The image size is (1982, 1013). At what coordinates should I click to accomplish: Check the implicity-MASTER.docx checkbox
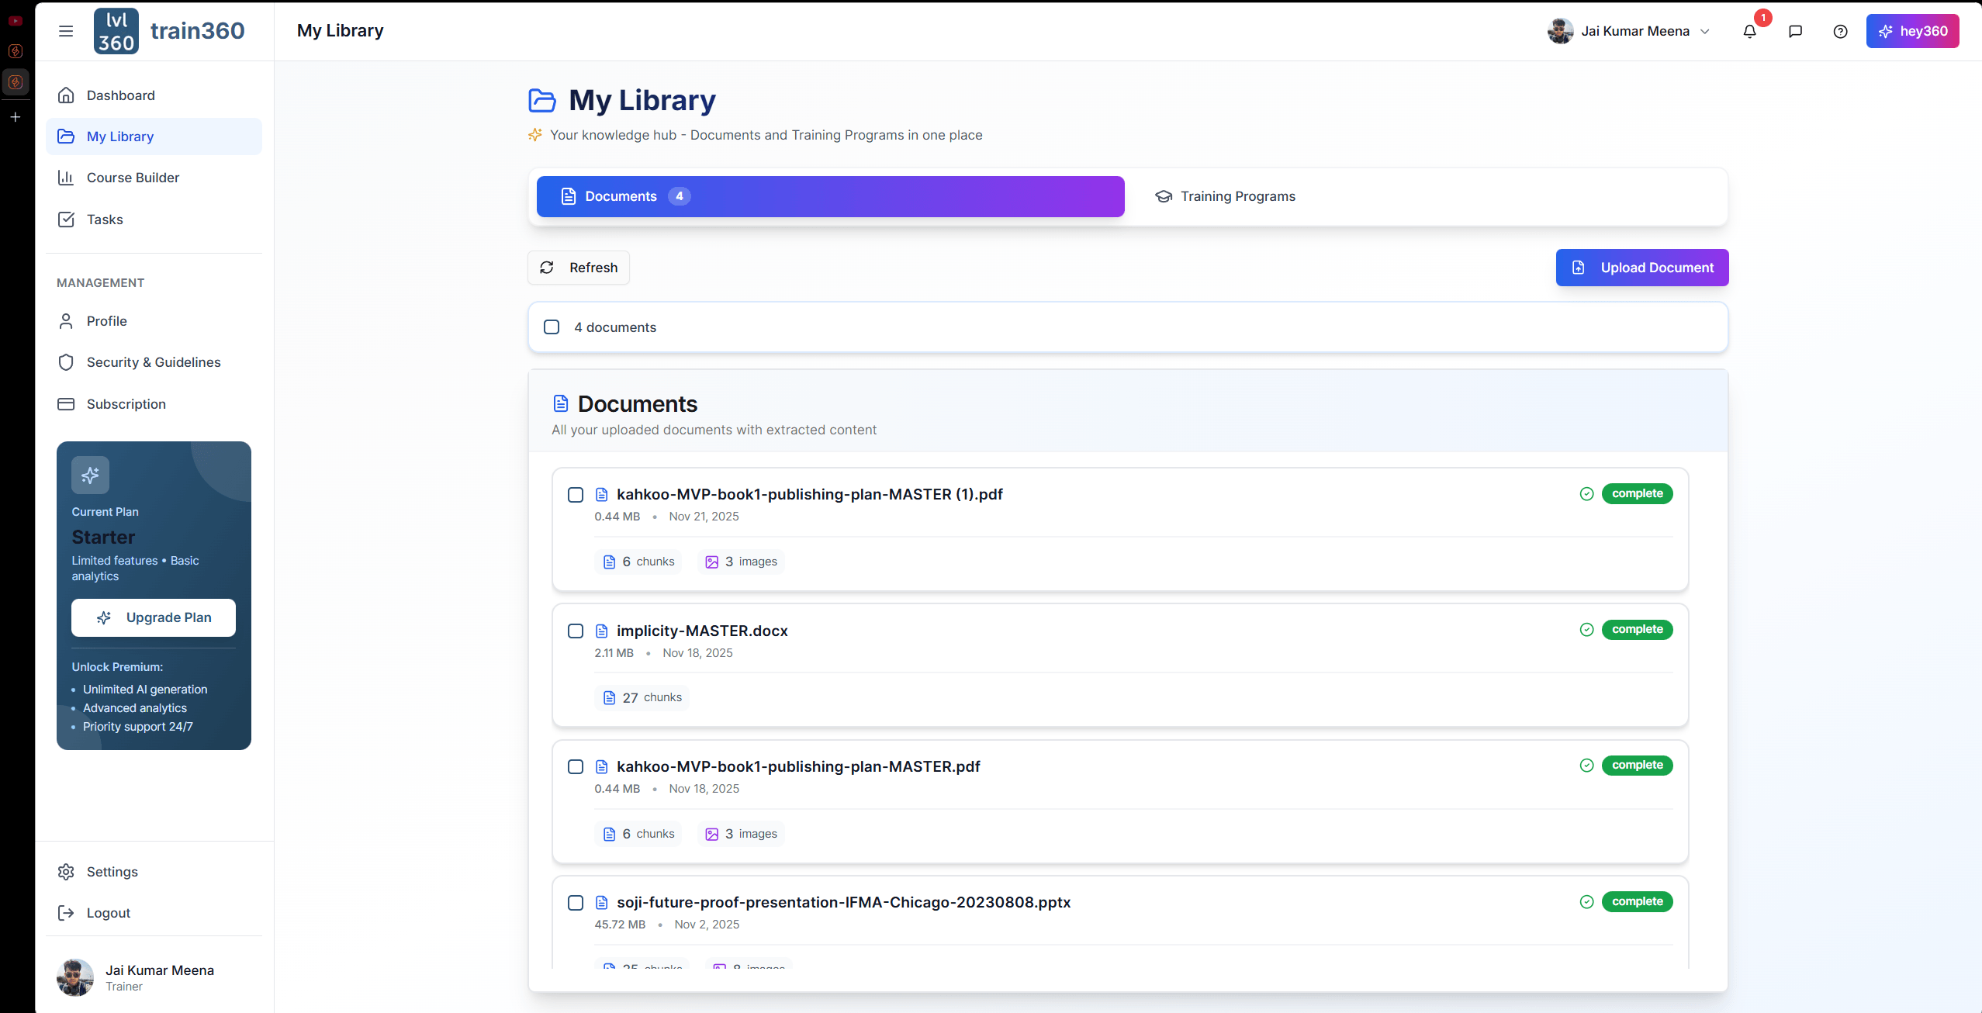pyautogui.click(x=576, y=631)
